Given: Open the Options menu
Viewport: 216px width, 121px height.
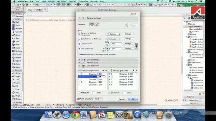Looking at the screenshot, I should 73,1.
